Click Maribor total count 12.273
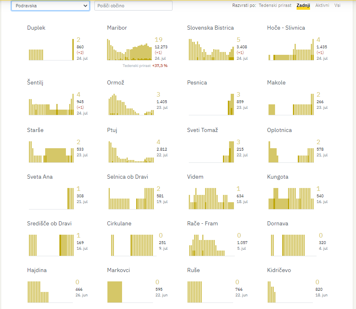The image size is (356, 309). click(x=161, y=47)
